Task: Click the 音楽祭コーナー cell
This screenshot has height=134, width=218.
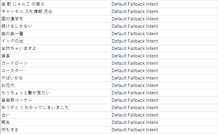Action: [x=56, y=100]
